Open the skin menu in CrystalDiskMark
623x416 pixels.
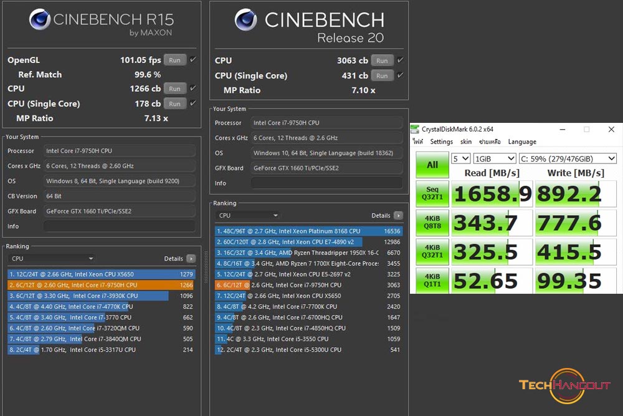[x=466, y=142]
